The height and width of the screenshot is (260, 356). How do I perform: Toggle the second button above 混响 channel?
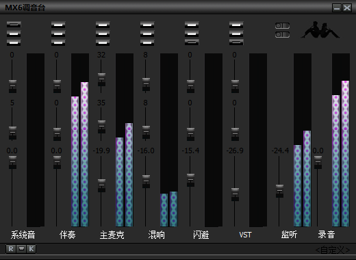click(x=147, y=34)
